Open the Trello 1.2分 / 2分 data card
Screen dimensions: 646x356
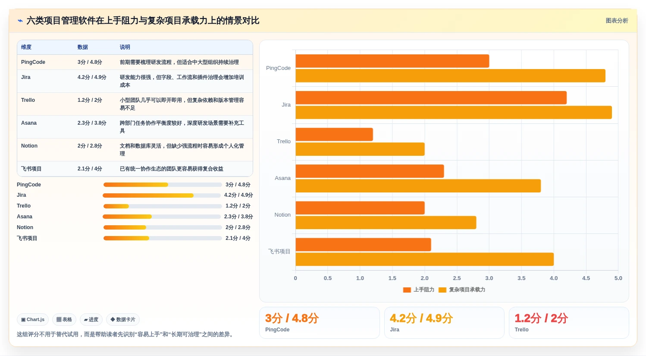pos(569,323)
